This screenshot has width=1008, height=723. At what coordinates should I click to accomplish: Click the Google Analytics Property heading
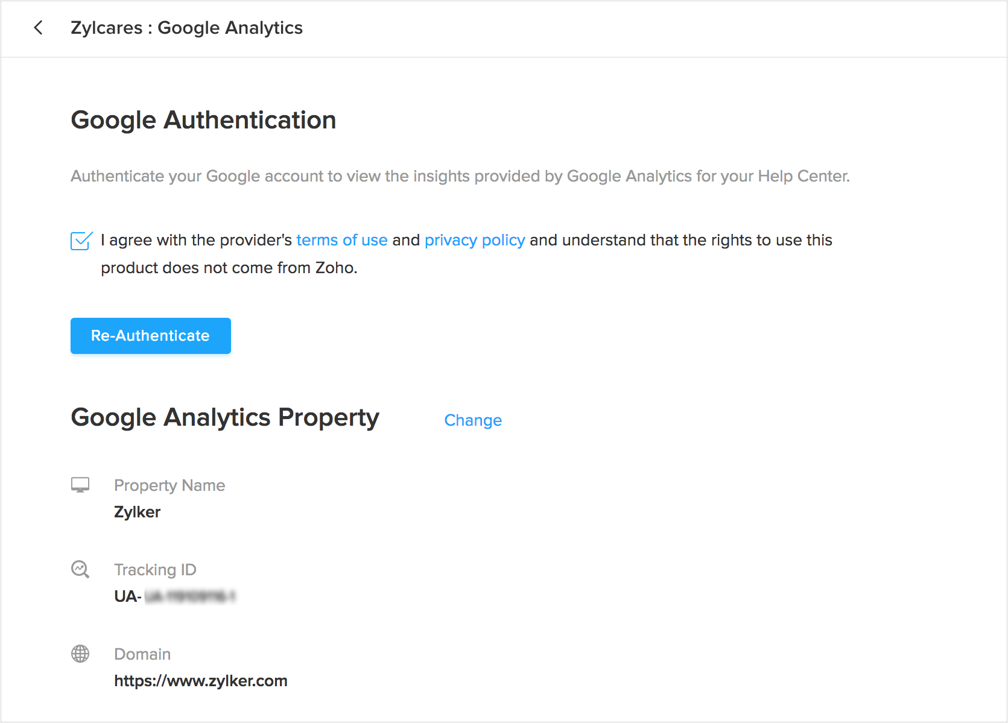coord(225,417)
